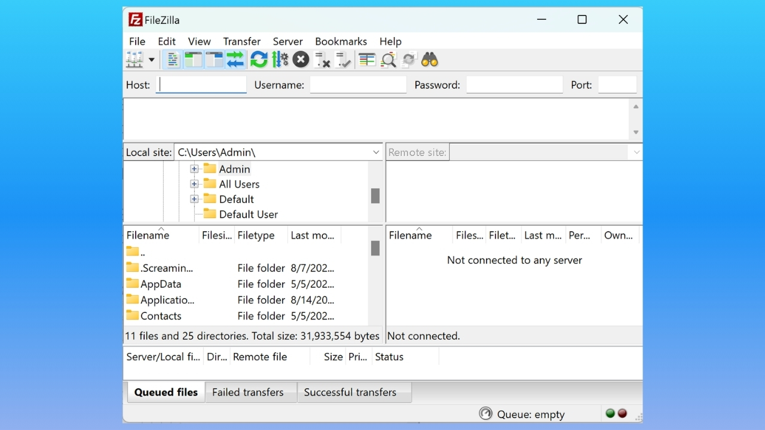Sort local files by Last modified column
Screen dimensions: 765x430
314,235
